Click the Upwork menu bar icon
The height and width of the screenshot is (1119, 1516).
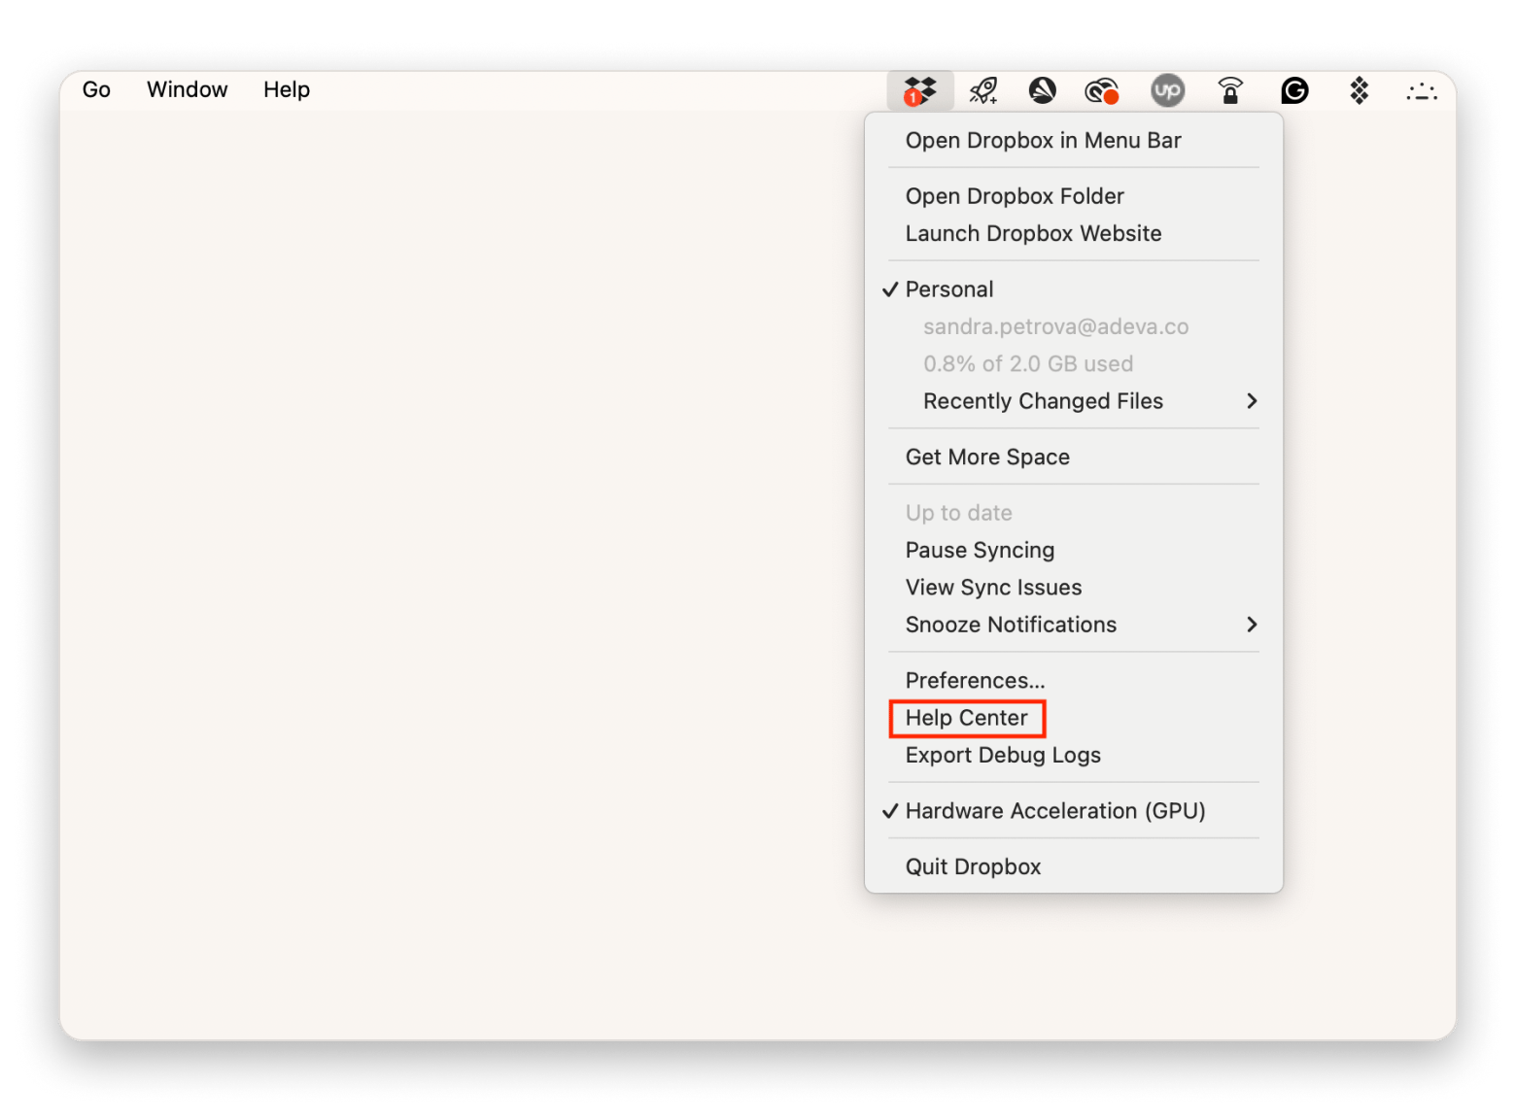(x=1167, y=91)
